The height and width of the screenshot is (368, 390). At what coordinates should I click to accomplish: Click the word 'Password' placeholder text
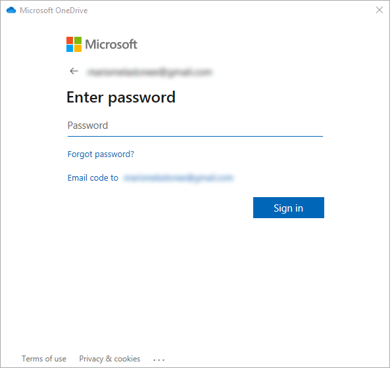pos(87,126)
